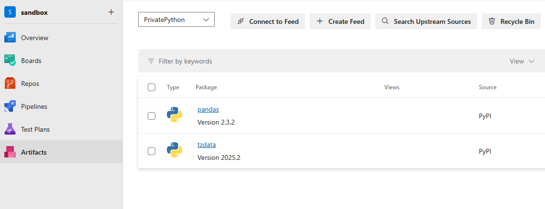This screenshot has height=209, width=545.
Task: Click the Connect to Feed button
Action: coord(268,21)
